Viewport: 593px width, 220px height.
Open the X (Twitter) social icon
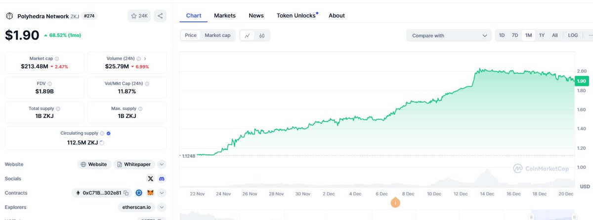(x=151, y=179)
